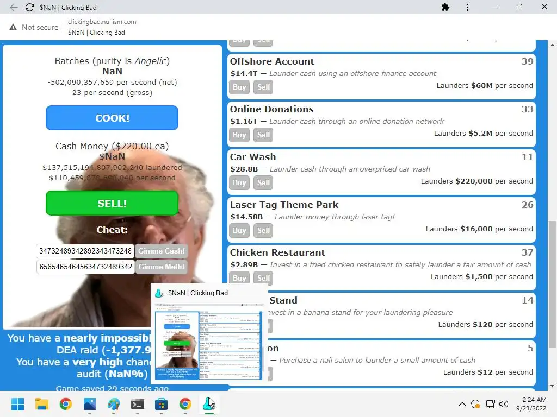The height and width of the screenshot is (417, 557).
Task: Open the Paint app on taskbar
Action: pos(113,404)
